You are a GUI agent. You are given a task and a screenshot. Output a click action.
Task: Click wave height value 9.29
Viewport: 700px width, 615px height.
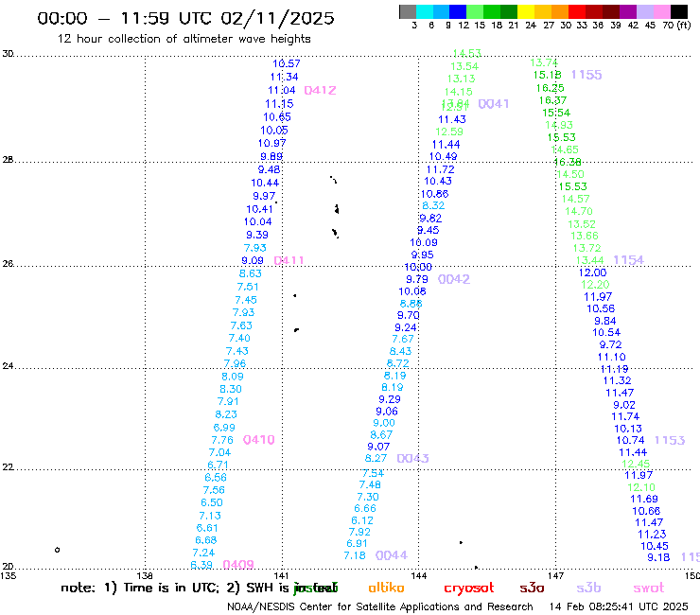(x=390, y=399)
